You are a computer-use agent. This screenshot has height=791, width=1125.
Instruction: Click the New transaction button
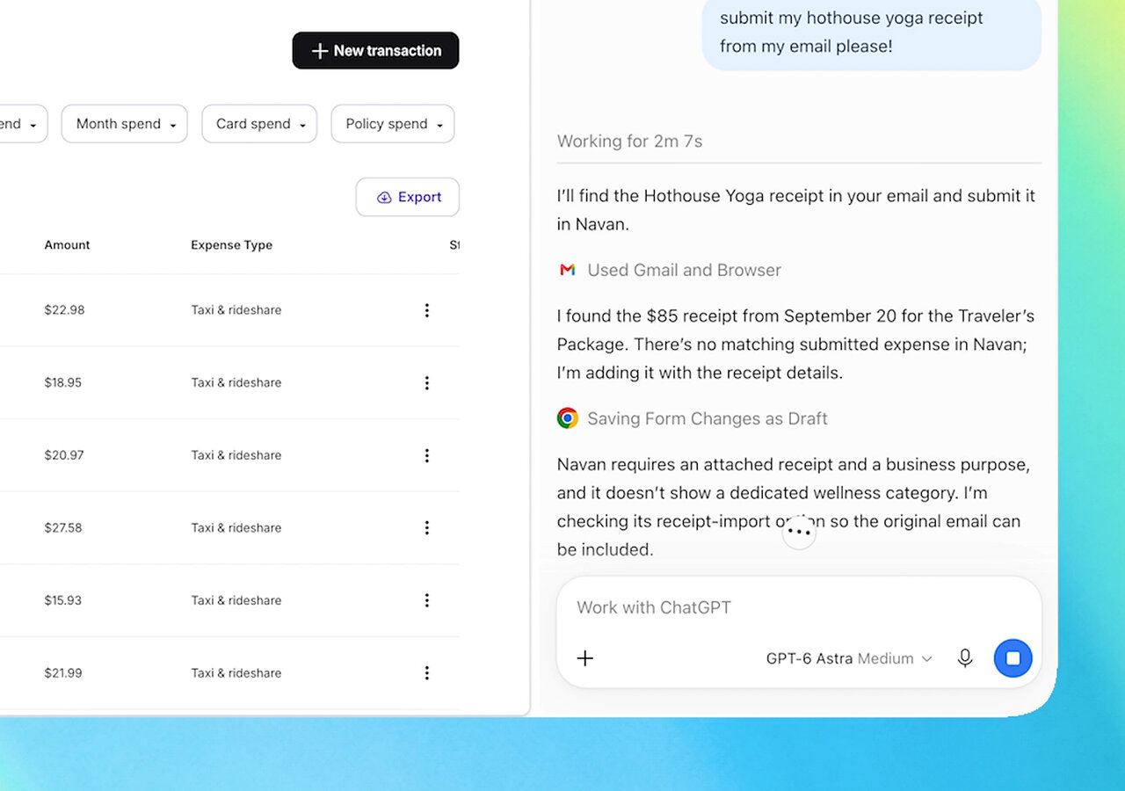[375, 51]
